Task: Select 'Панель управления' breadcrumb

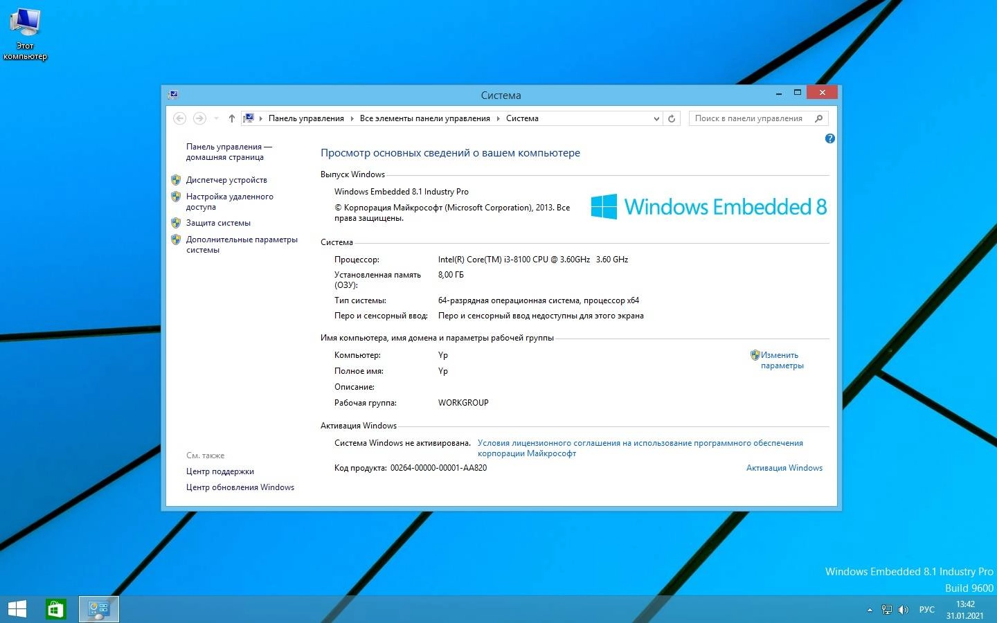Action: coord(306,118)
